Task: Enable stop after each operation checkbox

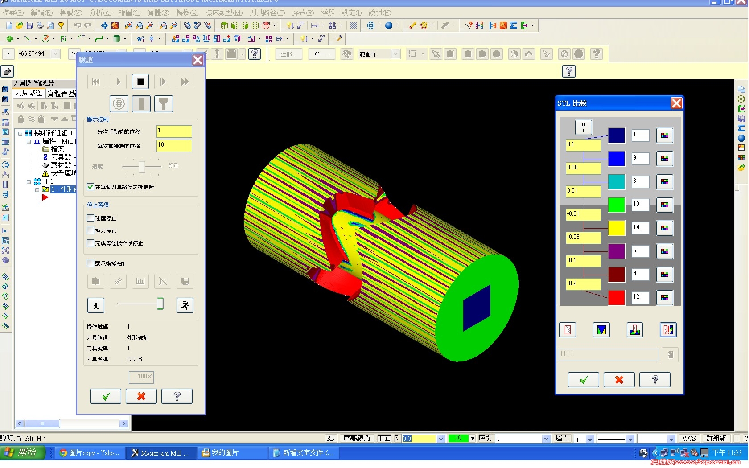Action: click(91, 243)
